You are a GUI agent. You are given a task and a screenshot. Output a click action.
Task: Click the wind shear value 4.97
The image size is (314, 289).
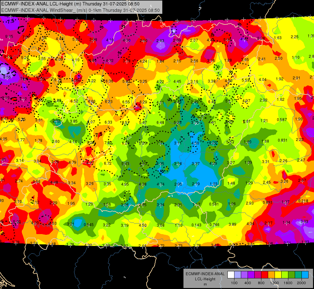click(246, 101)
